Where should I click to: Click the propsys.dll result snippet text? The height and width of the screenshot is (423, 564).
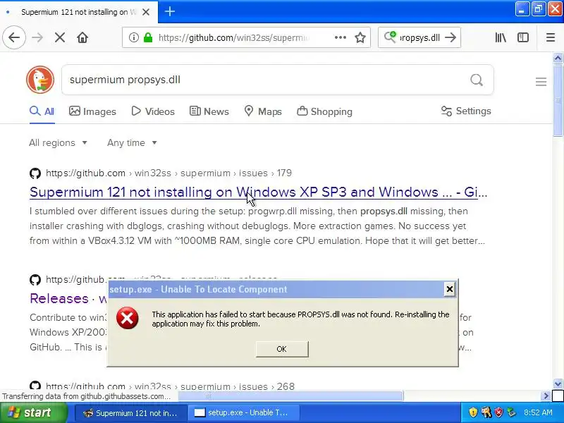[x=257, y=226]
